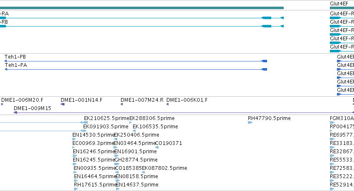Open EST EN16246.5prime

tap(94, 152)
